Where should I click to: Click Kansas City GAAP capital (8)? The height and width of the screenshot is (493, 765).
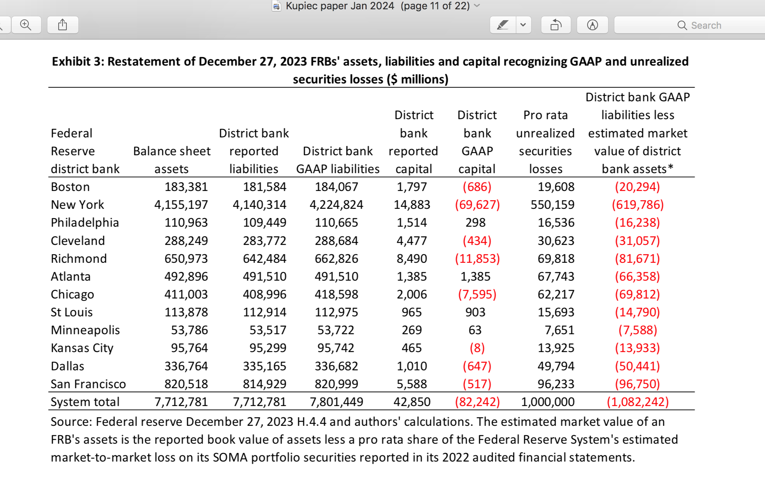(477, 348)
